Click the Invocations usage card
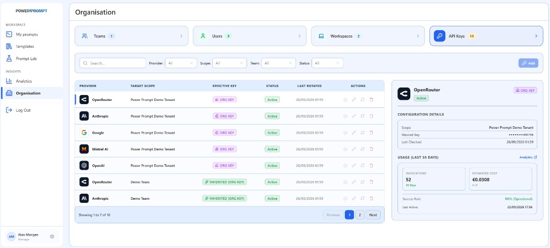Viewport: 550px width, 248px height. click(x=434, y=179)
